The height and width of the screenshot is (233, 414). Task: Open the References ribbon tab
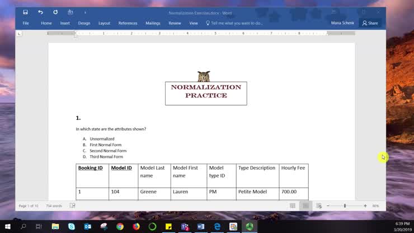coord(128,24)
